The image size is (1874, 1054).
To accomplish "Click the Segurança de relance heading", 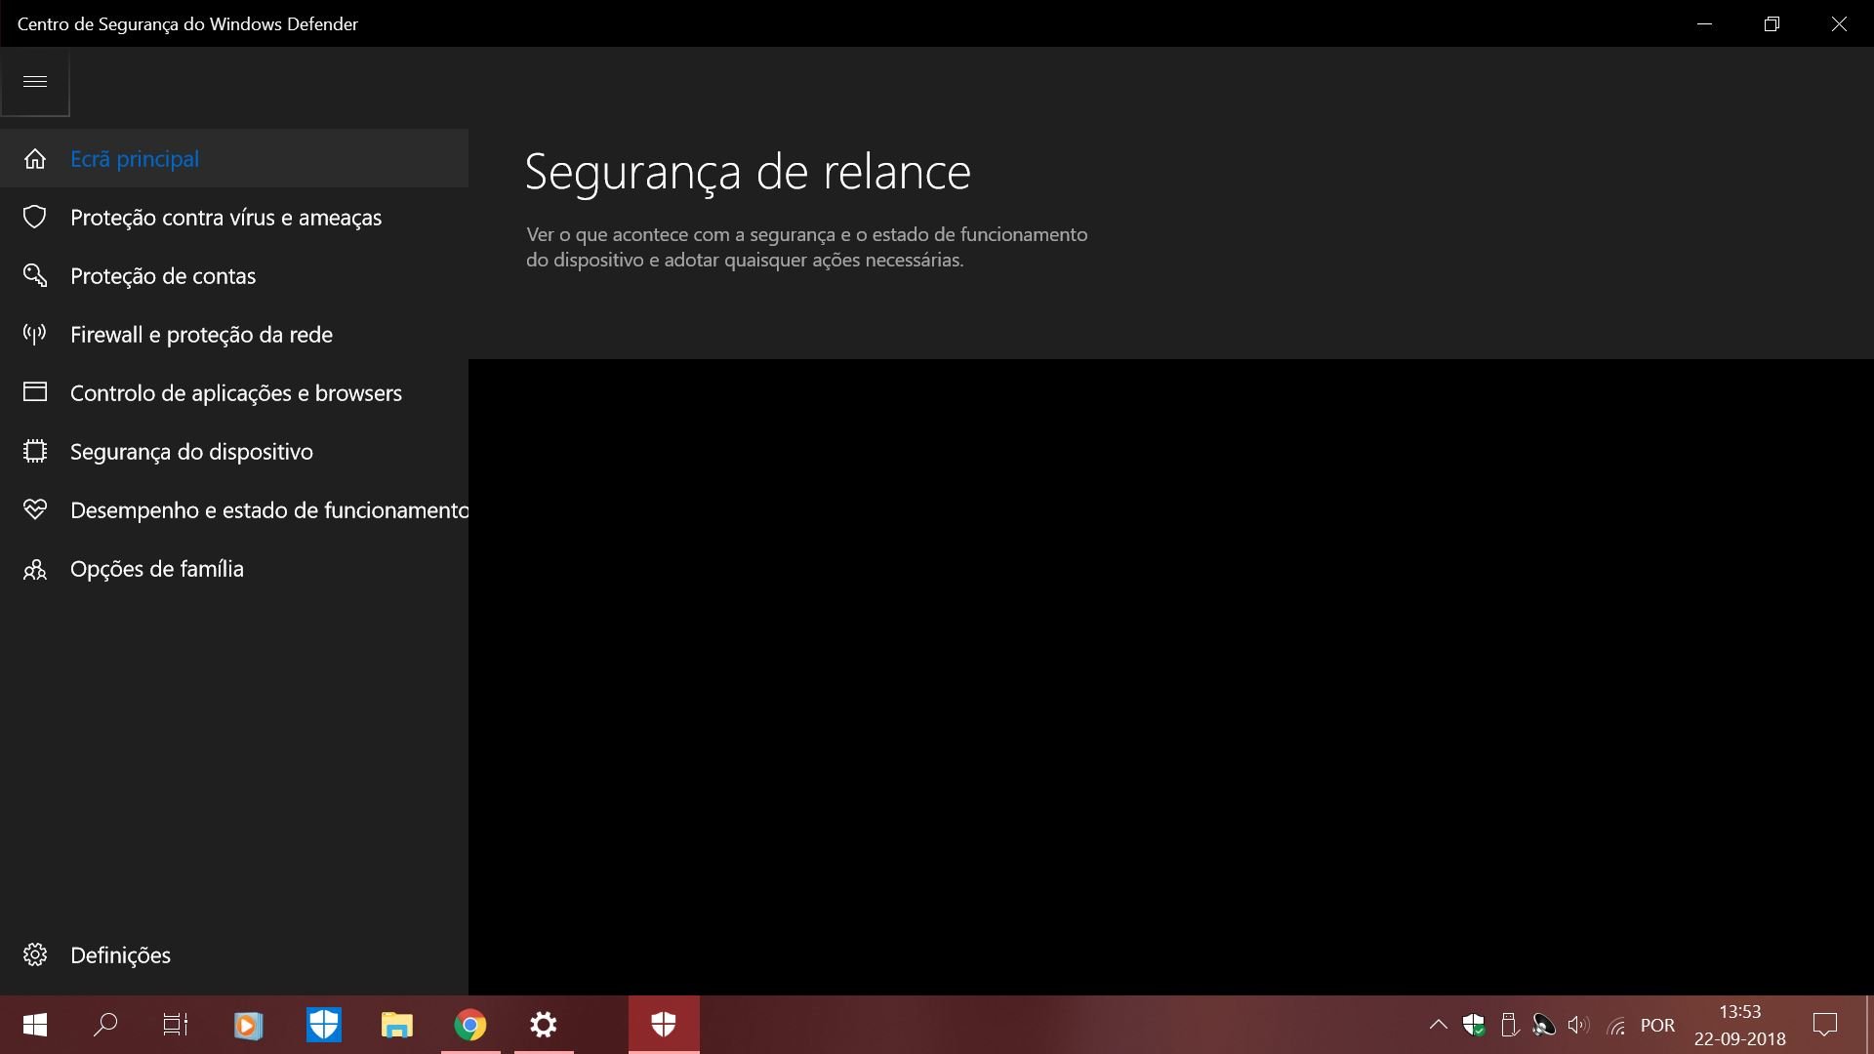I will [x=748, y=173].
